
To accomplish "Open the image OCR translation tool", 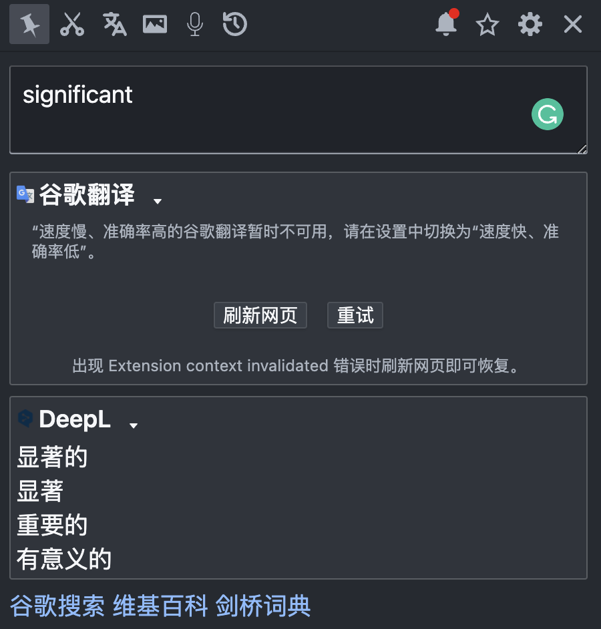I will (x=154, y=24).
